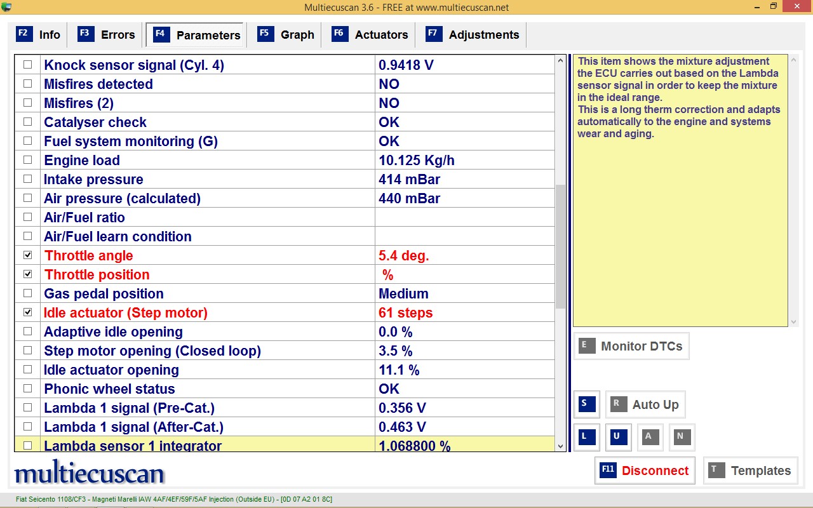The image size is (813, 508).
Task: Click the Fiat Seicento status bar text
Action: [x=174, y=499]
